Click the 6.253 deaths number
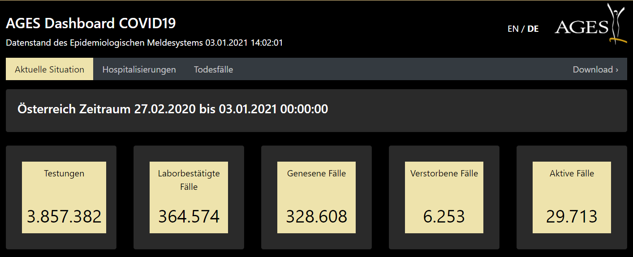This screenshot has height=257, width=633. 444,217
